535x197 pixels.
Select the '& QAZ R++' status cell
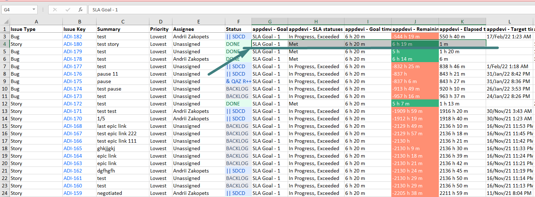(x=238, y=81)
